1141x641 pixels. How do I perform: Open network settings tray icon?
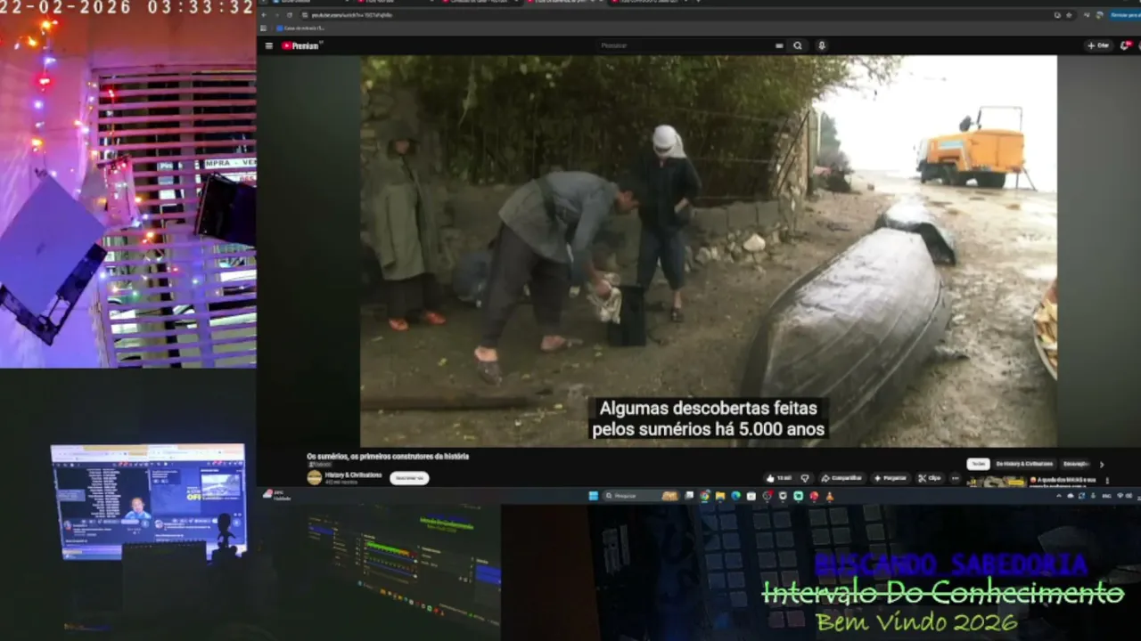click(1120, 495)
